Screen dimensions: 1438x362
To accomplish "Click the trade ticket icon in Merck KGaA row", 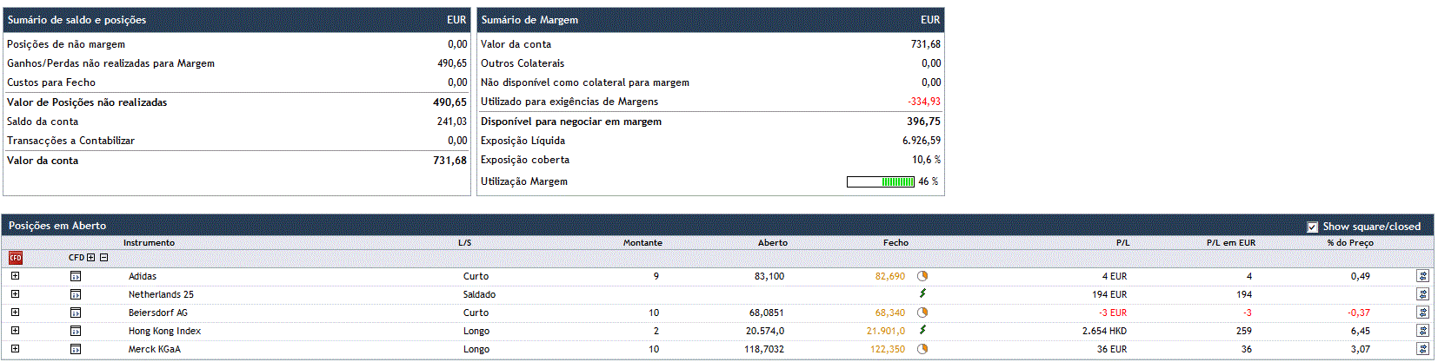I will point(1422,349).
